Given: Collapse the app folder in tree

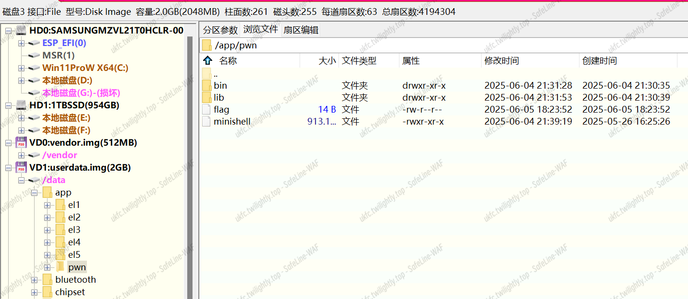Looking at the screenshot, I should click(x=34, y=193).
